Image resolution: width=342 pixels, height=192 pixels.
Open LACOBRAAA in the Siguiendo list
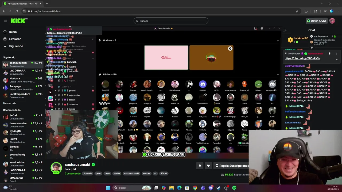(23, 72)
